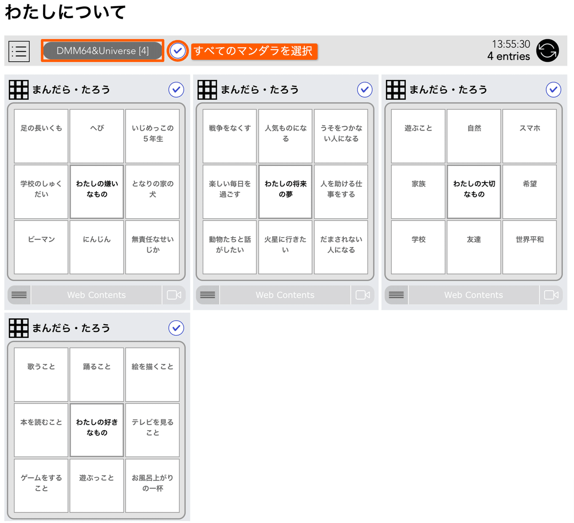574x523 pixels.
Task: Click grid icon of the わたしの嫌いなもの mandala
Action: click(19, 89)
